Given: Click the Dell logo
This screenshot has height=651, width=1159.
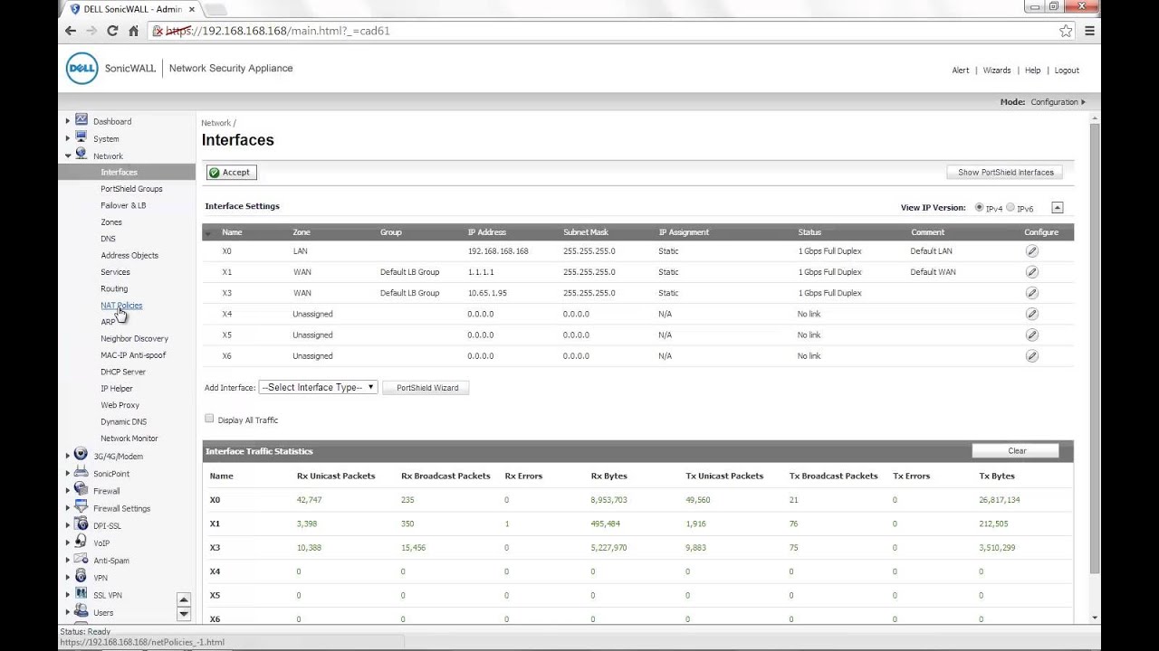Looking at the screenshot, I should click(x=81, y=69).
